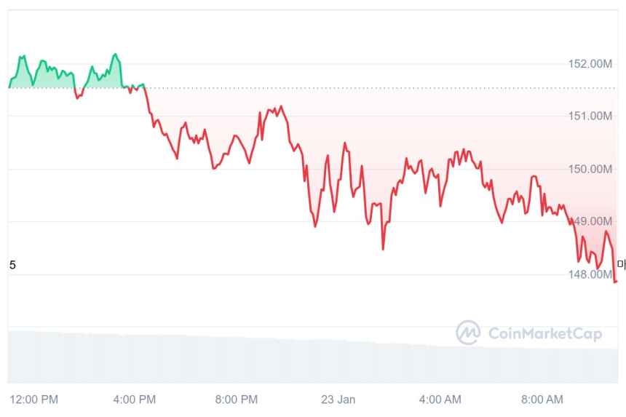
Task: Select the 150.00M price axis label
Action: click(x=590, y=169)
